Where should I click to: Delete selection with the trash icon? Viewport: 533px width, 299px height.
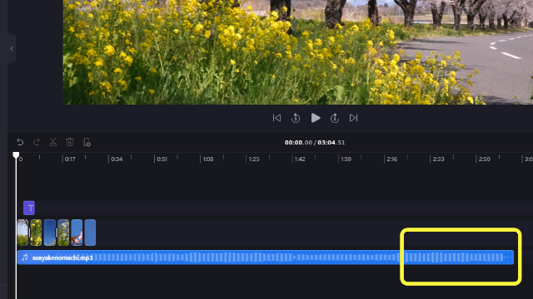click(x=70, y=142)
